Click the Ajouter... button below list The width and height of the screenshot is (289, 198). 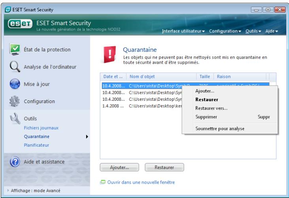pos(119,167)
